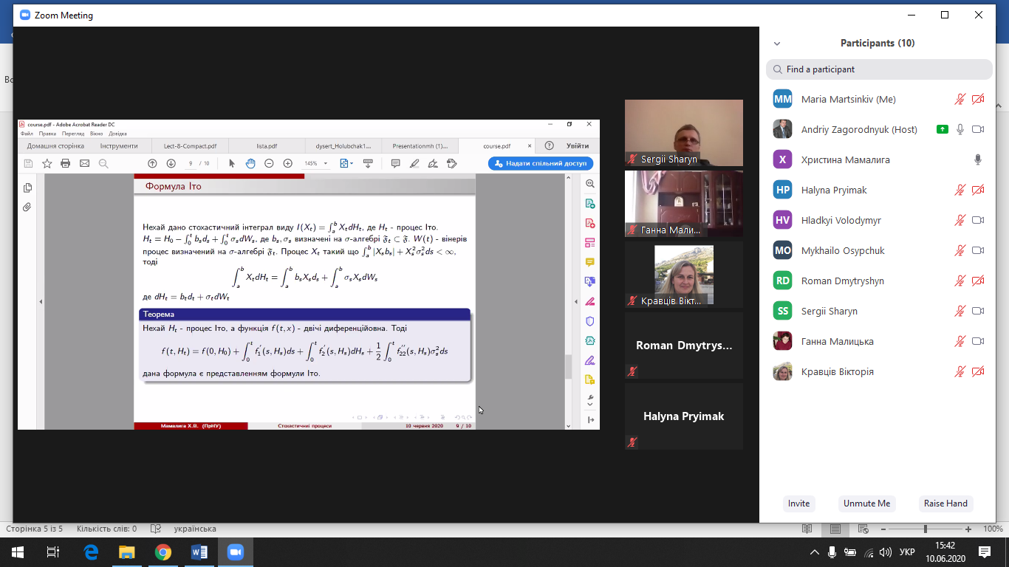This screenshot has width=1009, height=567.
Task: Toggle muted microphone for Maria Martsinkiv
Action: point(960,99)
